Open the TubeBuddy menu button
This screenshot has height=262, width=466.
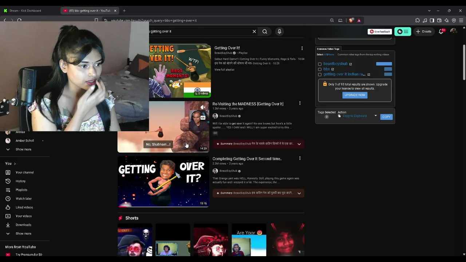pos(403,32)
